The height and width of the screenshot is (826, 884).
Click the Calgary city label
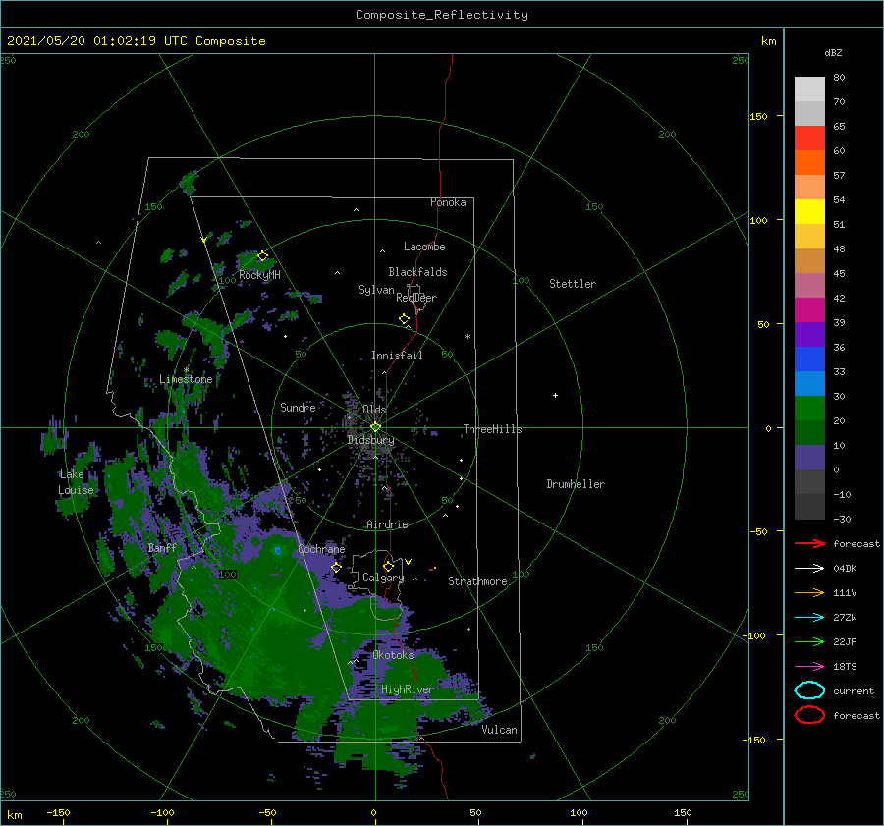383,578
